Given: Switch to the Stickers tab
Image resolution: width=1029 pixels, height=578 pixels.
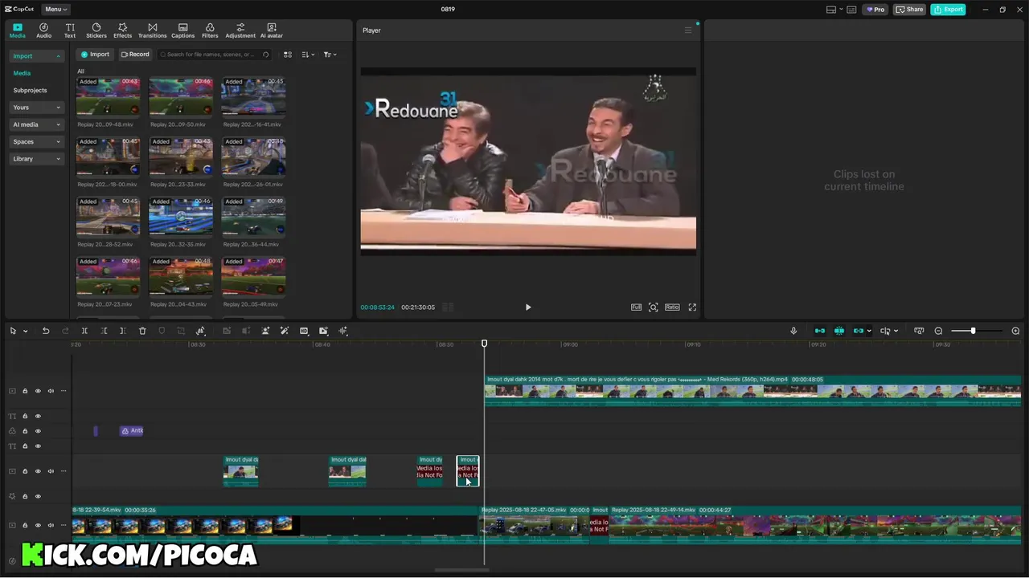Looking at the screenshot, I should pos(96,31).
